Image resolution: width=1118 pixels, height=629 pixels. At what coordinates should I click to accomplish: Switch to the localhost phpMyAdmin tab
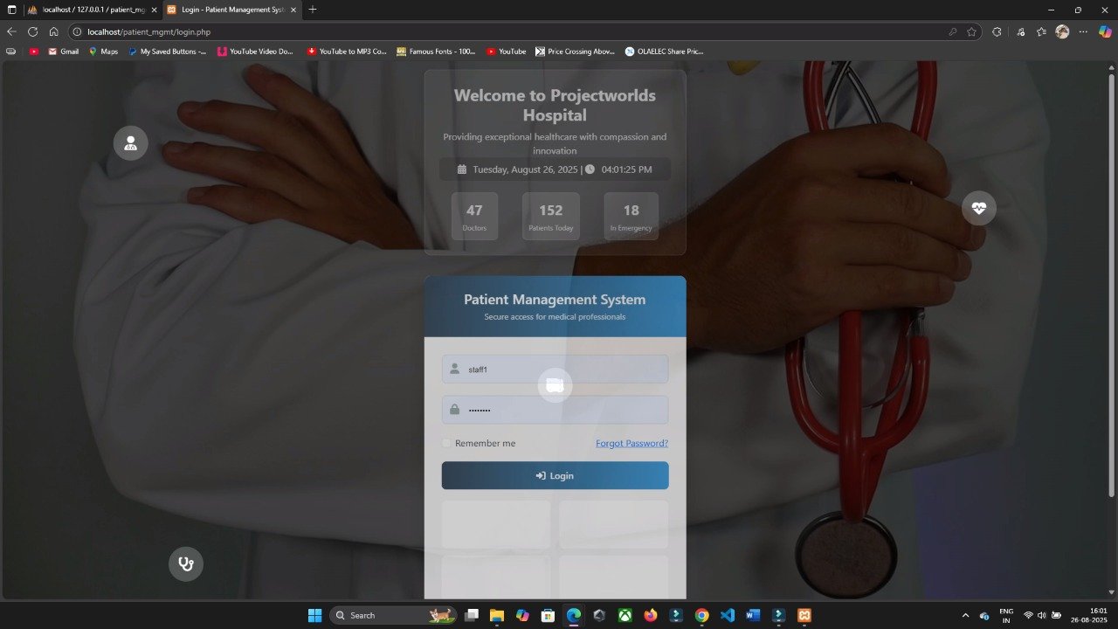pyautogui.click(x=87, y=10)
